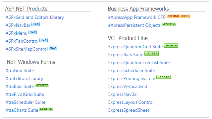The height and width of the screenshot is (119, 212).
Task: Click the NEW badge beside ASPxTabControl
Action: point(43,40)
